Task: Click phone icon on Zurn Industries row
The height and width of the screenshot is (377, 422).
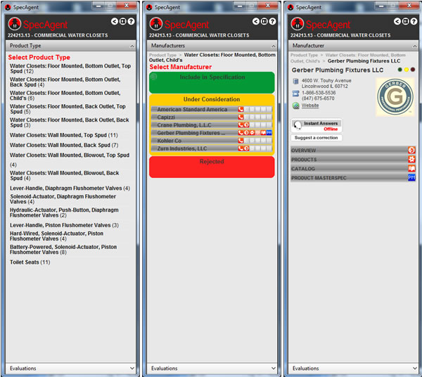Action: pos(241,148)
